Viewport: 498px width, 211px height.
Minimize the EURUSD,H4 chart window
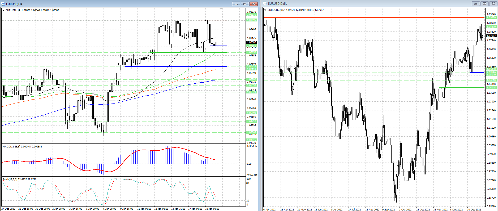point(236,4)
